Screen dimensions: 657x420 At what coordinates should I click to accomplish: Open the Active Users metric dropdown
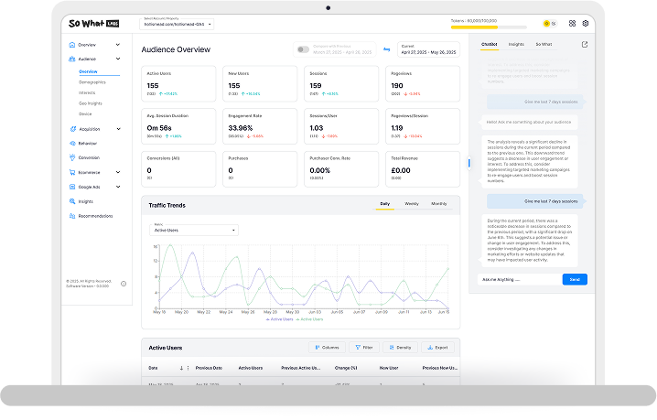[194, 231]
